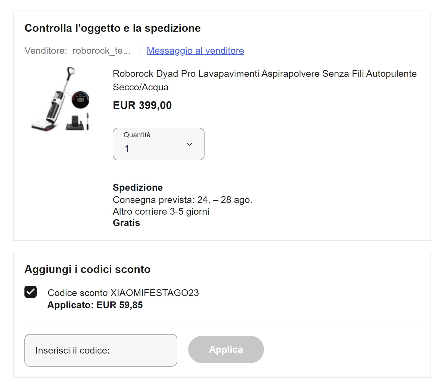Click the Gratis shipping cost label

[x=126, y=223]
